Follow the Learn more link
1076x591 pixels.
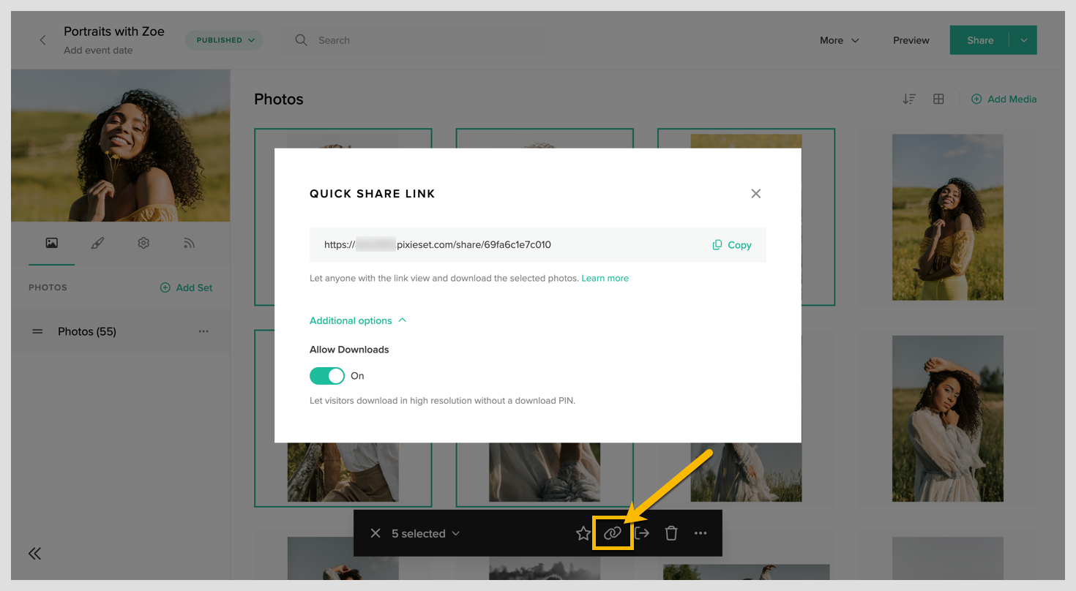[x=605, y=278]
